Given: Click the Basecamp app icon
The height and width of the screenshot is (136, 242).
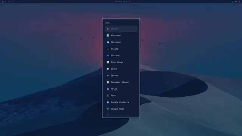Looking at the screenshot, I should (x=108, y=36).
